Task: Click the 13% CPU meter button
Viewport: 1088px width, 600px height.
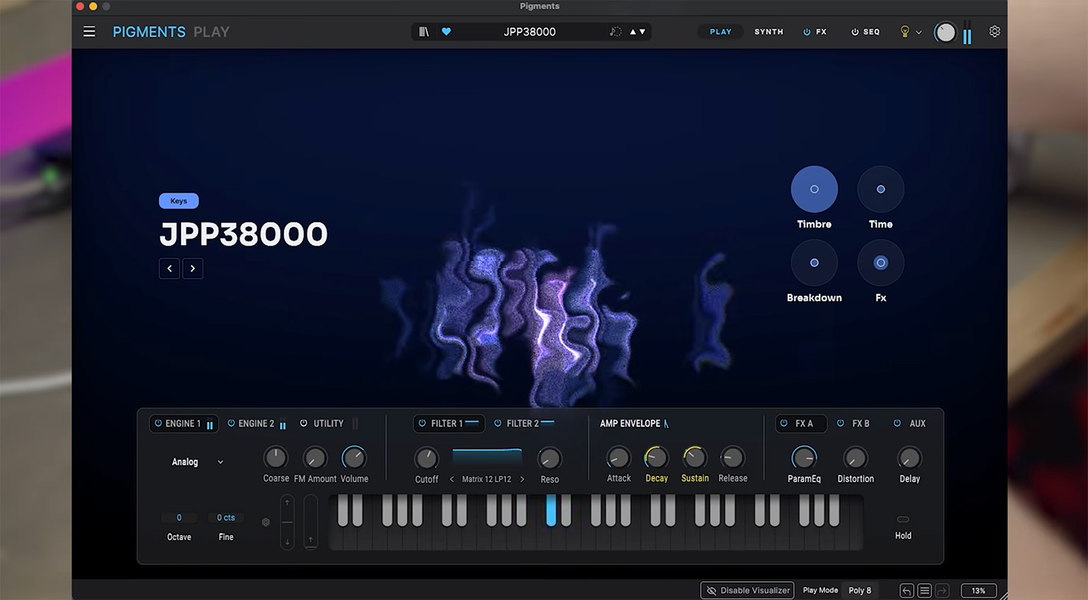Action: point(978,591)
